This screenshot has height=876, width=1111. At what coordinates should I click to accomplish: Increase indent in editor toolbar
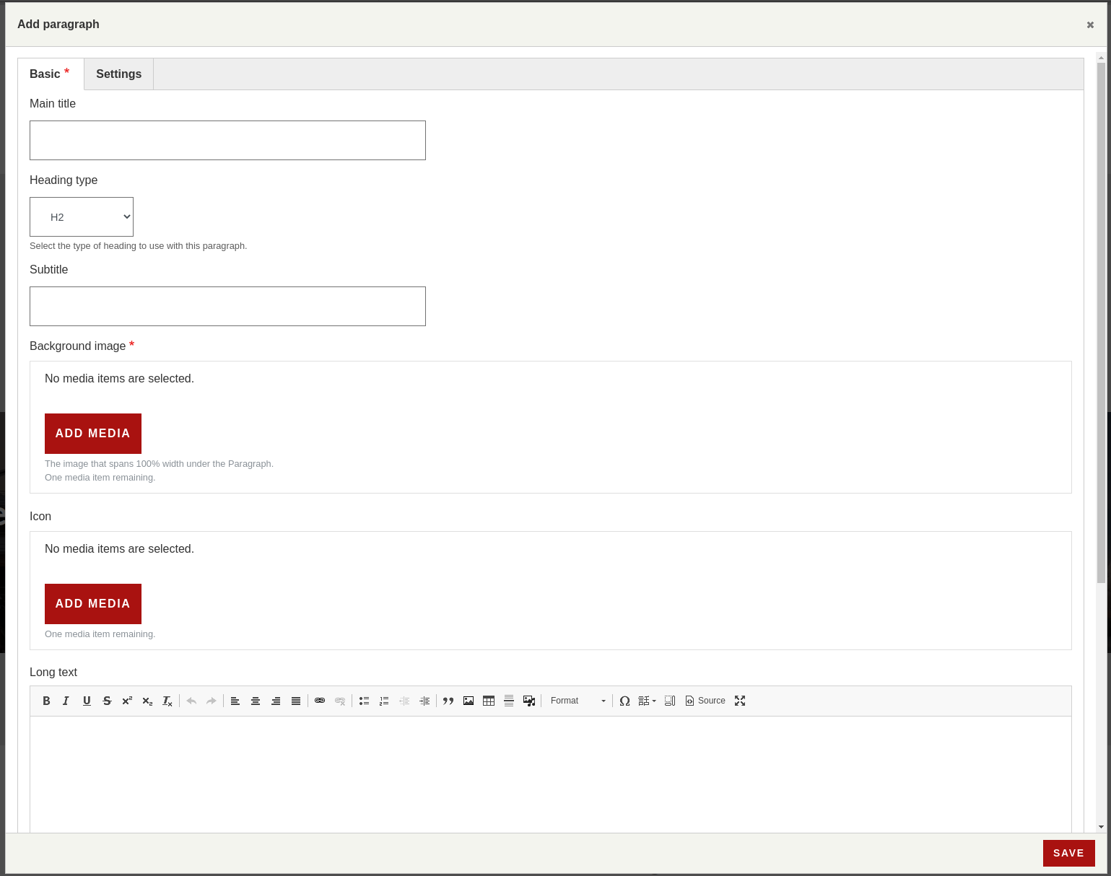pyautogui.click(x=424, y=701)
